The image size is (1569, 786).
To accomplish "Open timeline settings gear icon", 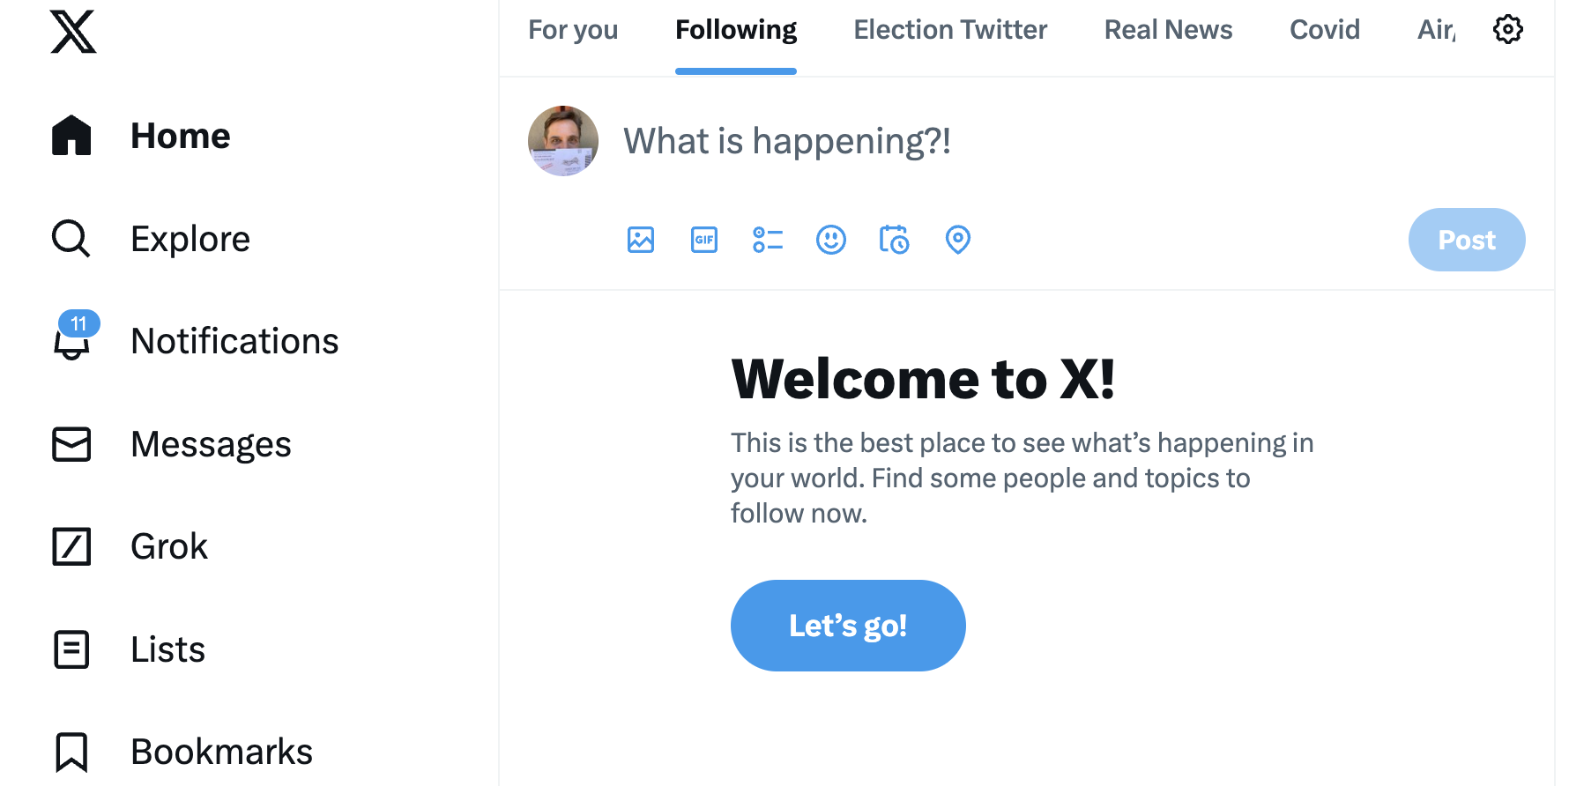I will pos(1507,30).
